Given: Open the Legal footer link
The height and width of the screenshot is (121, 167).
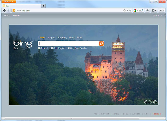Looking at the screenshot, I should pyautogui.click(x=126, y=114).
